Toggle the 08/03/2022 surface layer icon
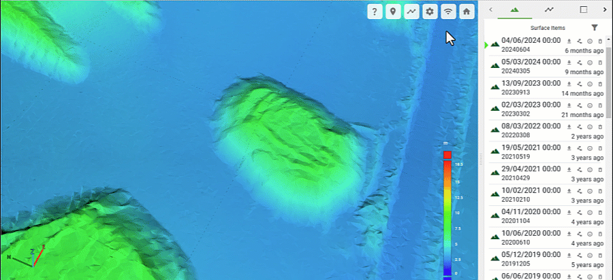This screenshot has width=613, height=280. [495, 129]
